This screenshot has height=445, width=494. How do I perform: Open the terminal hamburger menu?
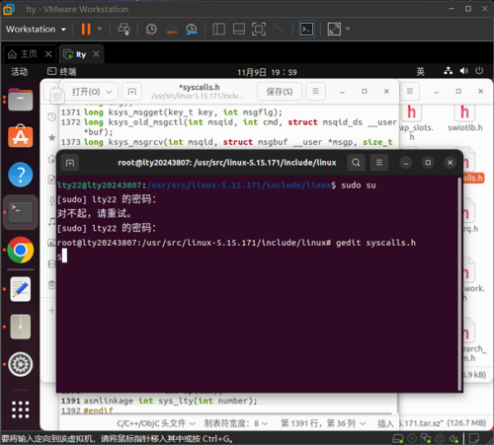[379, 163]
